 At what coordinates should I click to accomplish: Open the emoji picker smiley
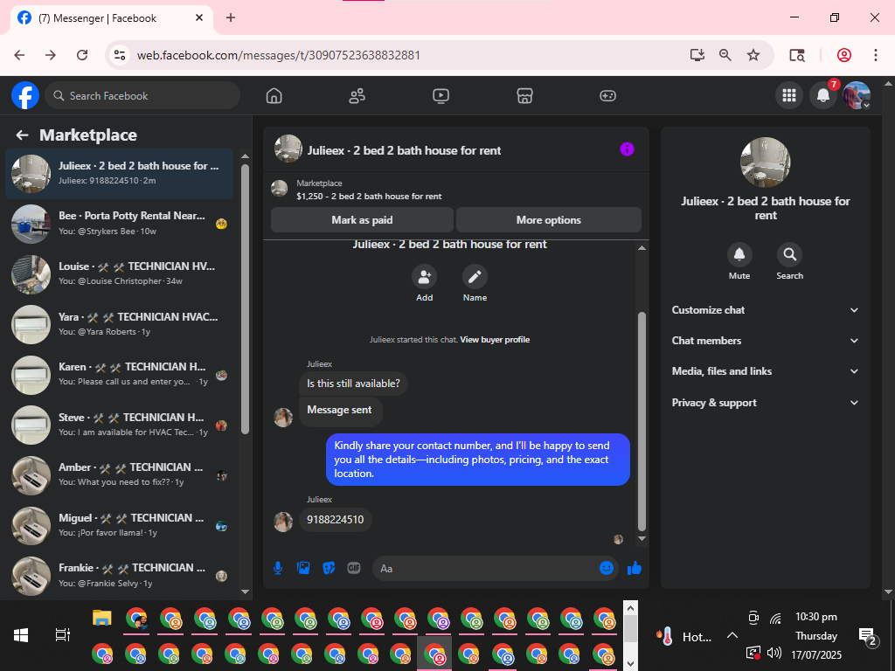[x=607, y=568]
